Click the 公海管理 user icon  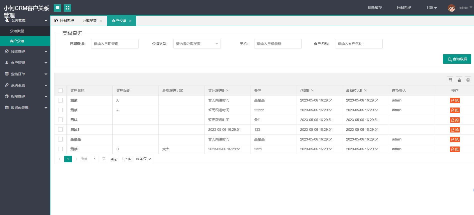(x=7, y=20)
